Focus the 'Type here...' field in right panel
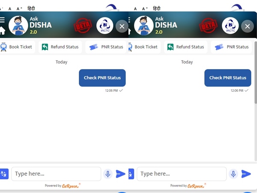The width and height of the screenshot is (257, 193). (181, 174)
